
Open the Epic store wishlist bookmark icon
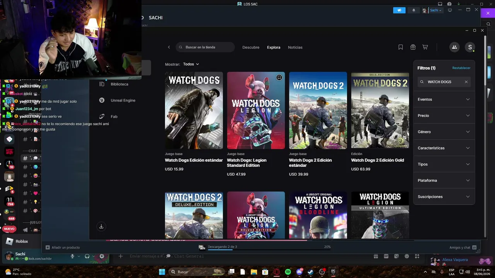click(401, 47)
